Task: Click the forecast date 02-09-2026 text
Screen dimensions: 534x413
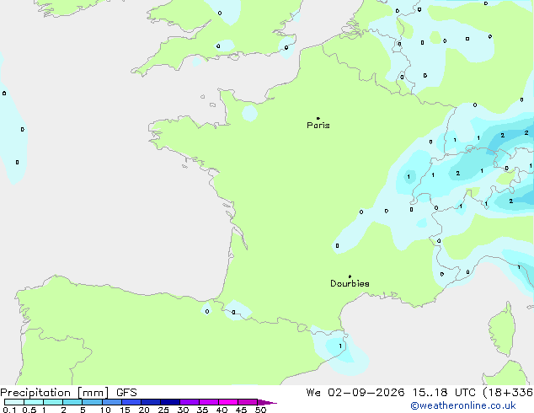Action: [x=366, y=393]
